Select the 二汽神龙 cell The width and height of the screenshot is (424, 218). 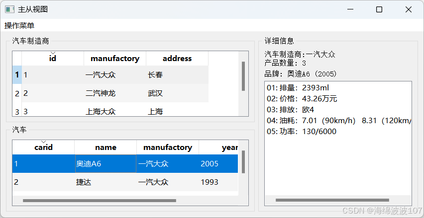[x=115, y=93]
